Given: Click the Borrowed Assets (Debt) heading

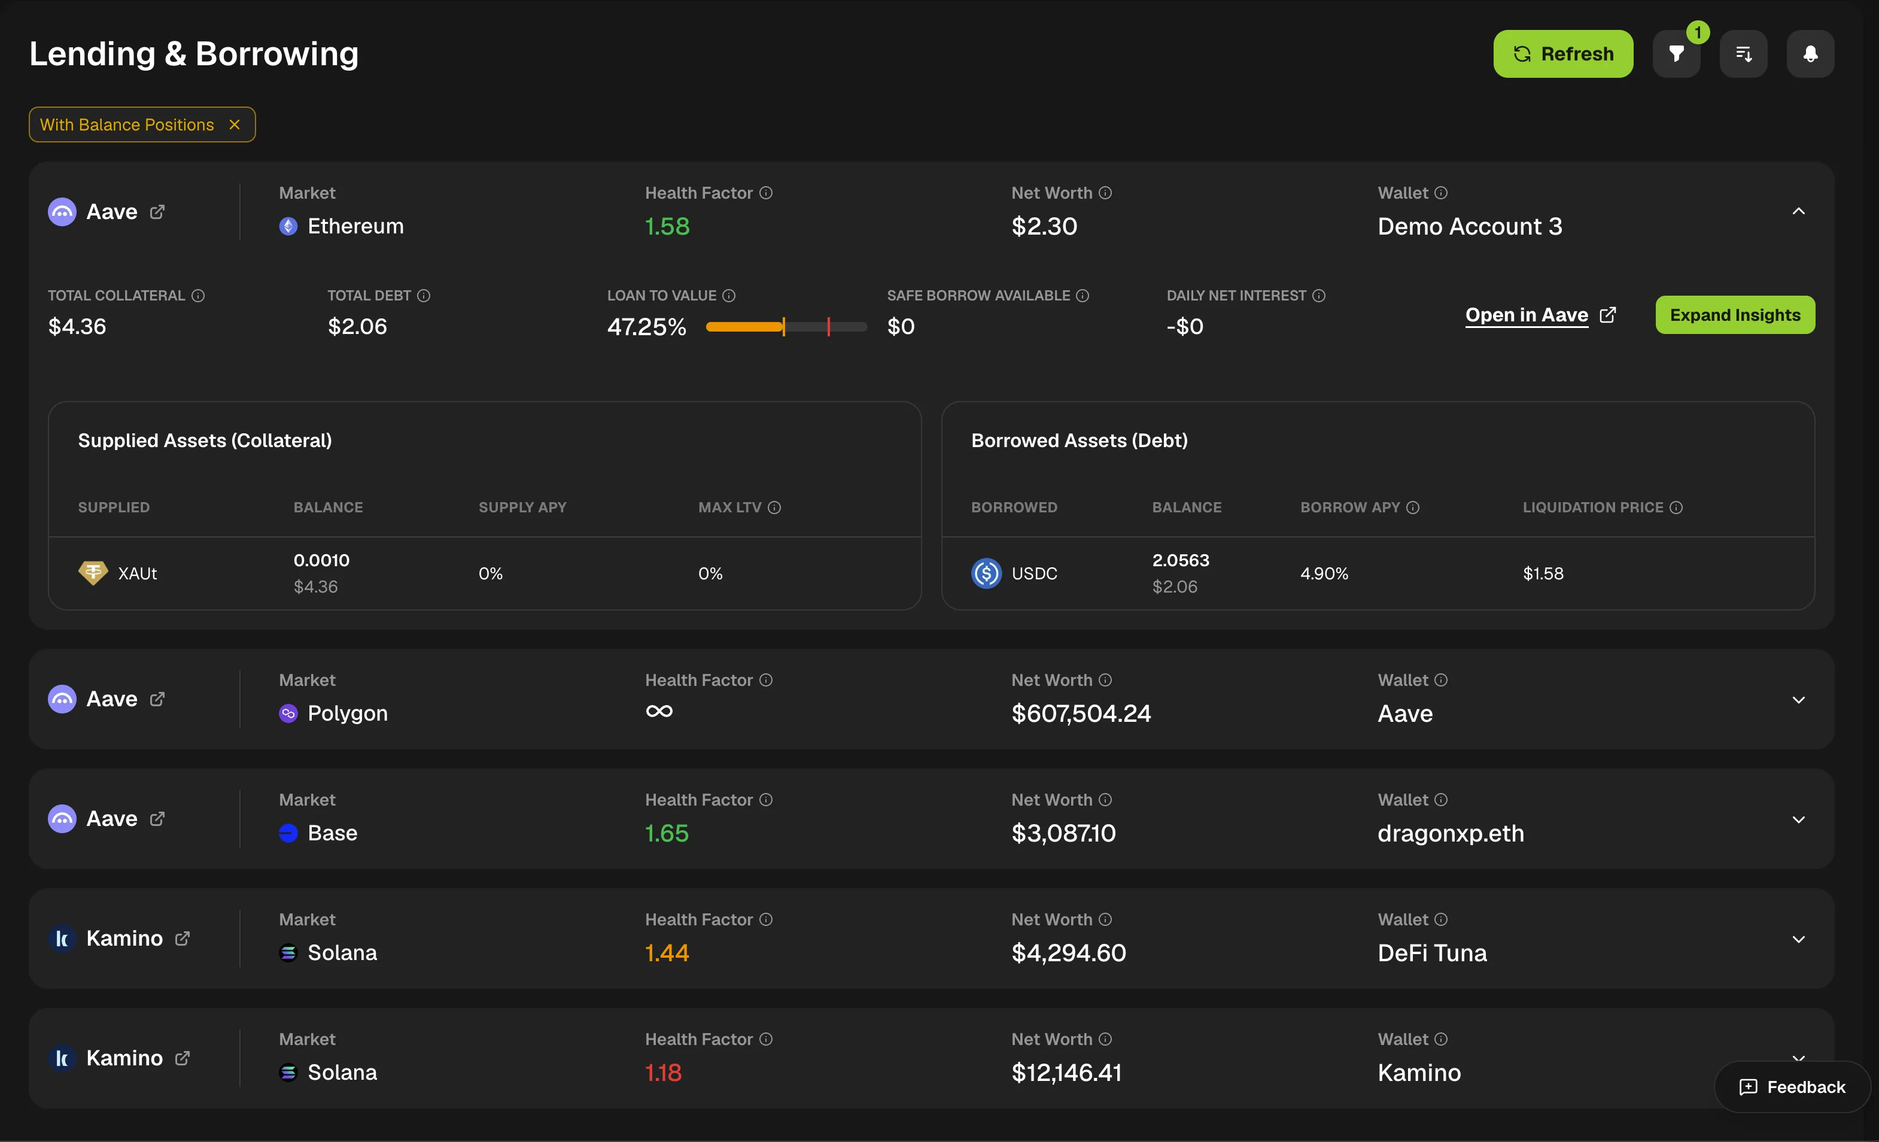Looking at the screenshot, I should click(1079, 440).
